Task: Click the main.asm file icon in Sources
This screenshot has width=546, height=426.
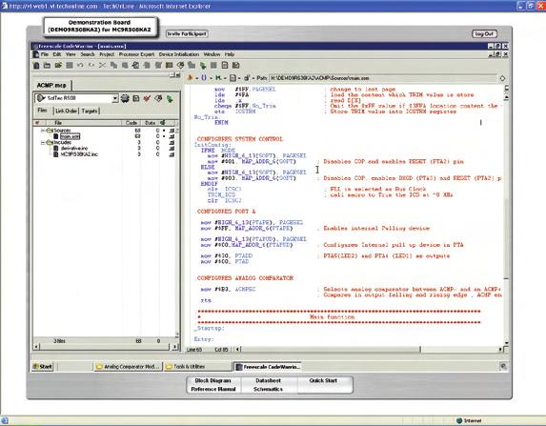Action: coord(55,136)
